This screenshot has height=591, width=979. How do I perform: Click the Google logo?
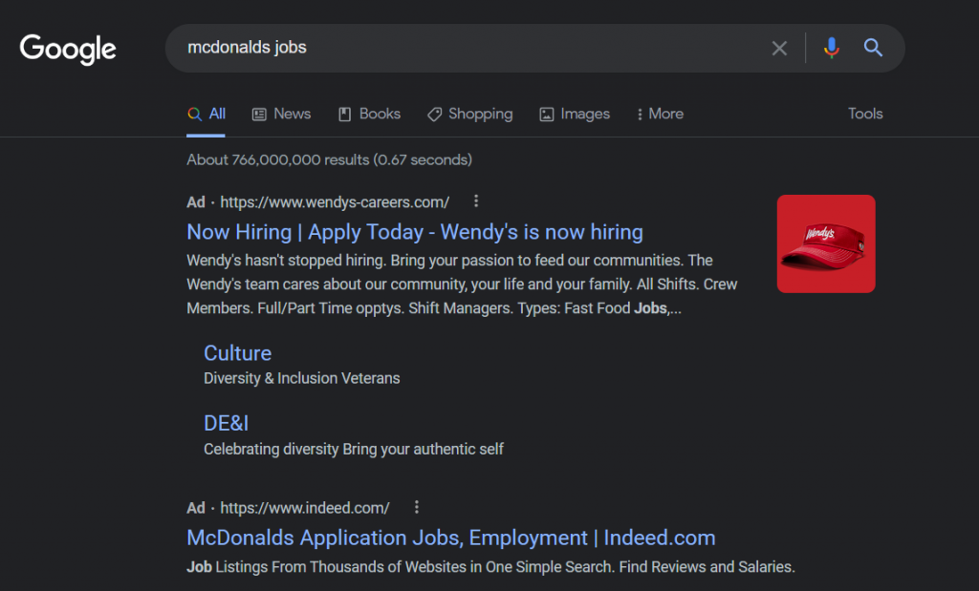click(x=68, y=50)
